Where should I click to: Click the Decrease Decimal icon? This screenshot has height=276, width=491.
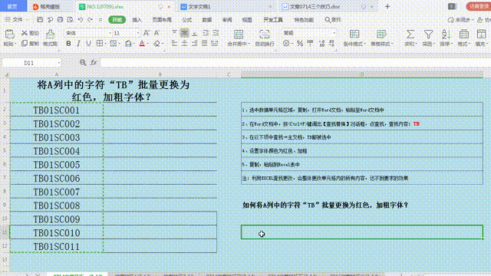[331, 44]
